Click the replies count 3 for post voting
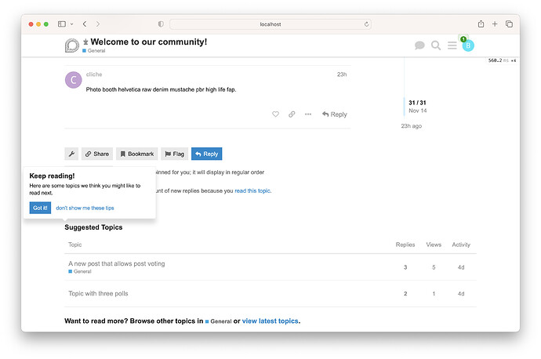This screenshot has width=541, height=359. point(405,267)
